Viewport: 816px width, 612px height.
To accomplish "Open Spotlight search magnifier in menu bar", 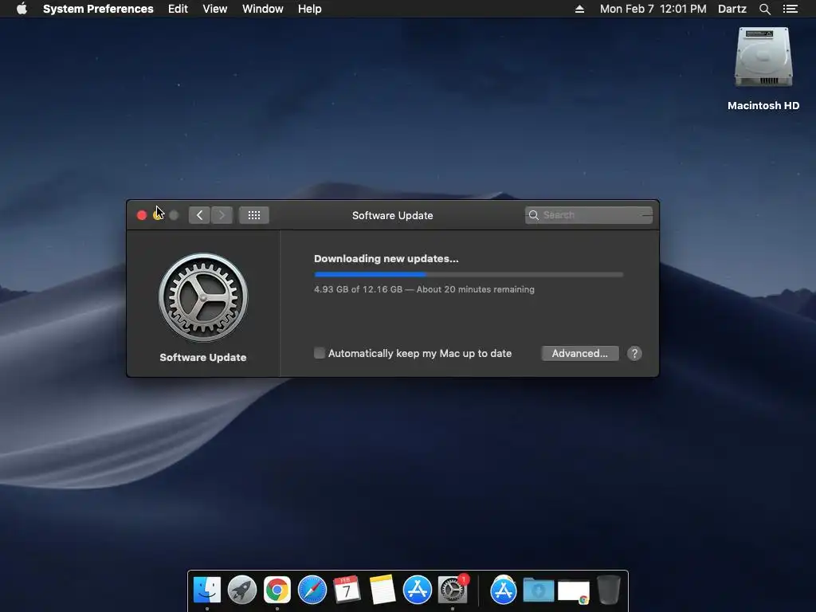I will click(x=764, y=9).
